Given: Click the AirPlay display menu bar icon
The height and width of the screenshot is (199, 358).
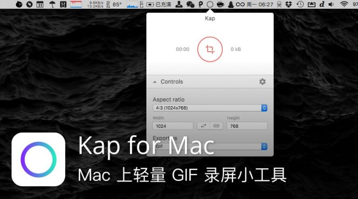Looking at the screenshot, I should (x=311, y=4).
